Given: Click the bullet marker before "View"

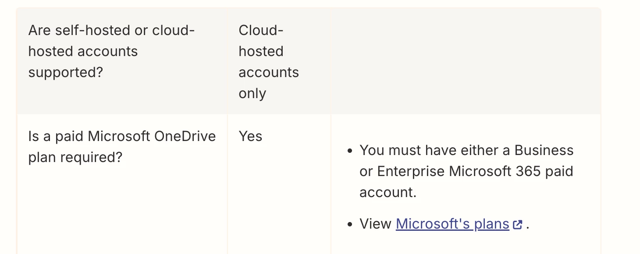Looking at the screenshot, I should point(349,224).
